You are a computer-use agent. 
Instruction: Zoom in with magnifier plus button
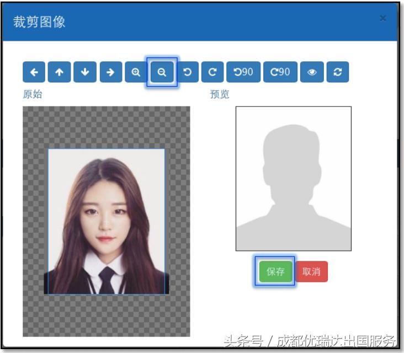(136, 72)
